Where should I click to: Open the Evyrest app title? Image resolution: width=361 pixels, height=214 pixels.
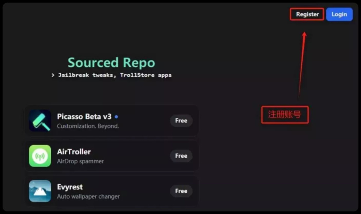(x=70, y=187)
